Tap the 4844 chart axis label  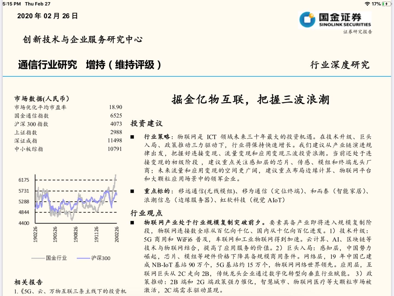click(x=24, y=212)
